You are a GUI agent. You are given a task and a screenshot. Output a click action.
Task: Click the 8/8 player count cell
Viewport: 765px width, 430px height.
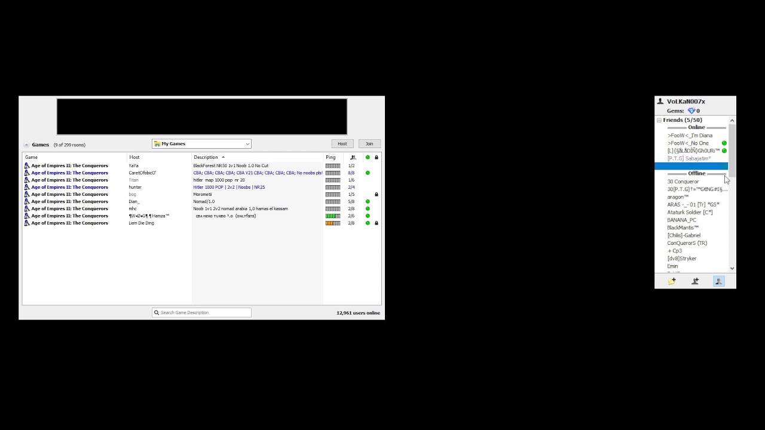(x=351, y=173)
